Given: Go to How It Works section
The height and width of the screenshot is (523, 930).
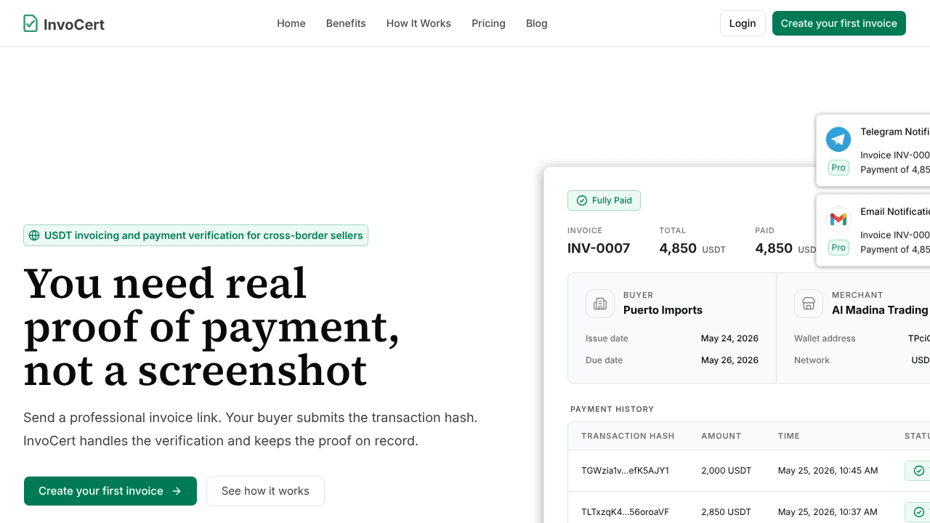Looking at the screenshot, I should click(x=418, y=23).
